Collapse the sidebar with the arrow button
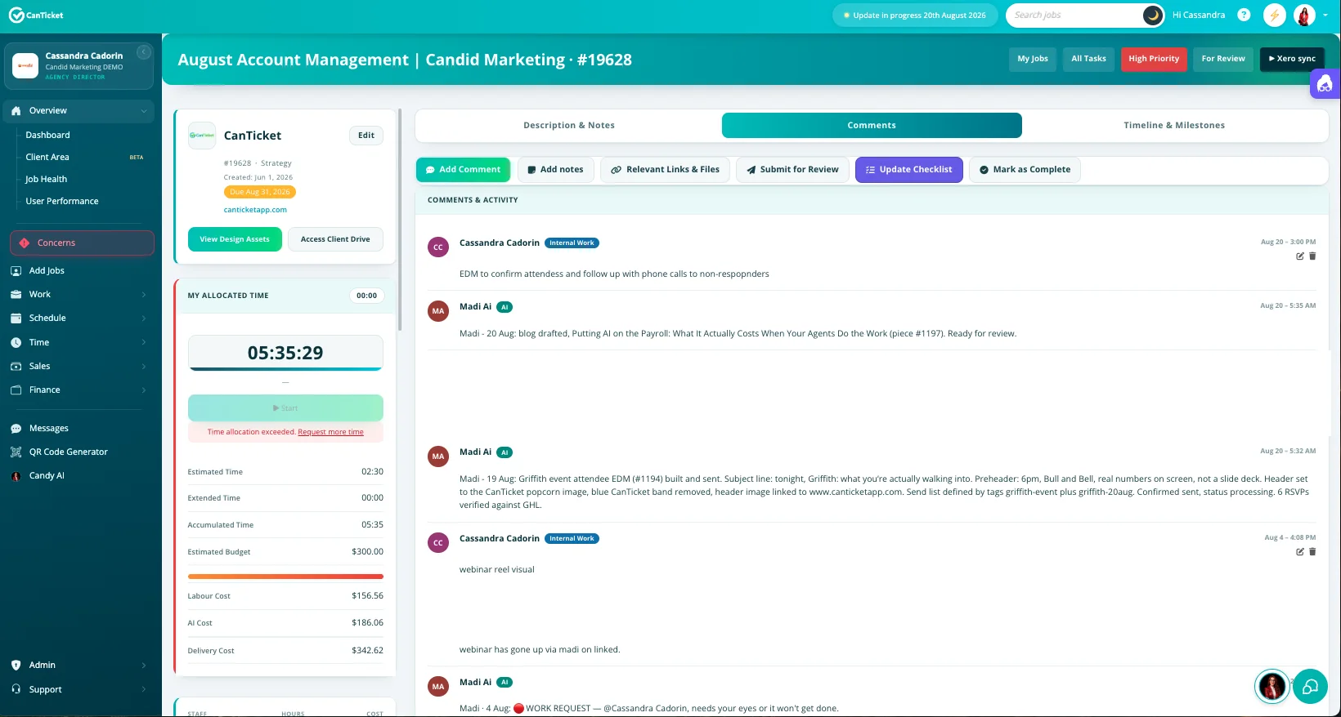This screenshot has height=717, width=1341. point(143,52)
